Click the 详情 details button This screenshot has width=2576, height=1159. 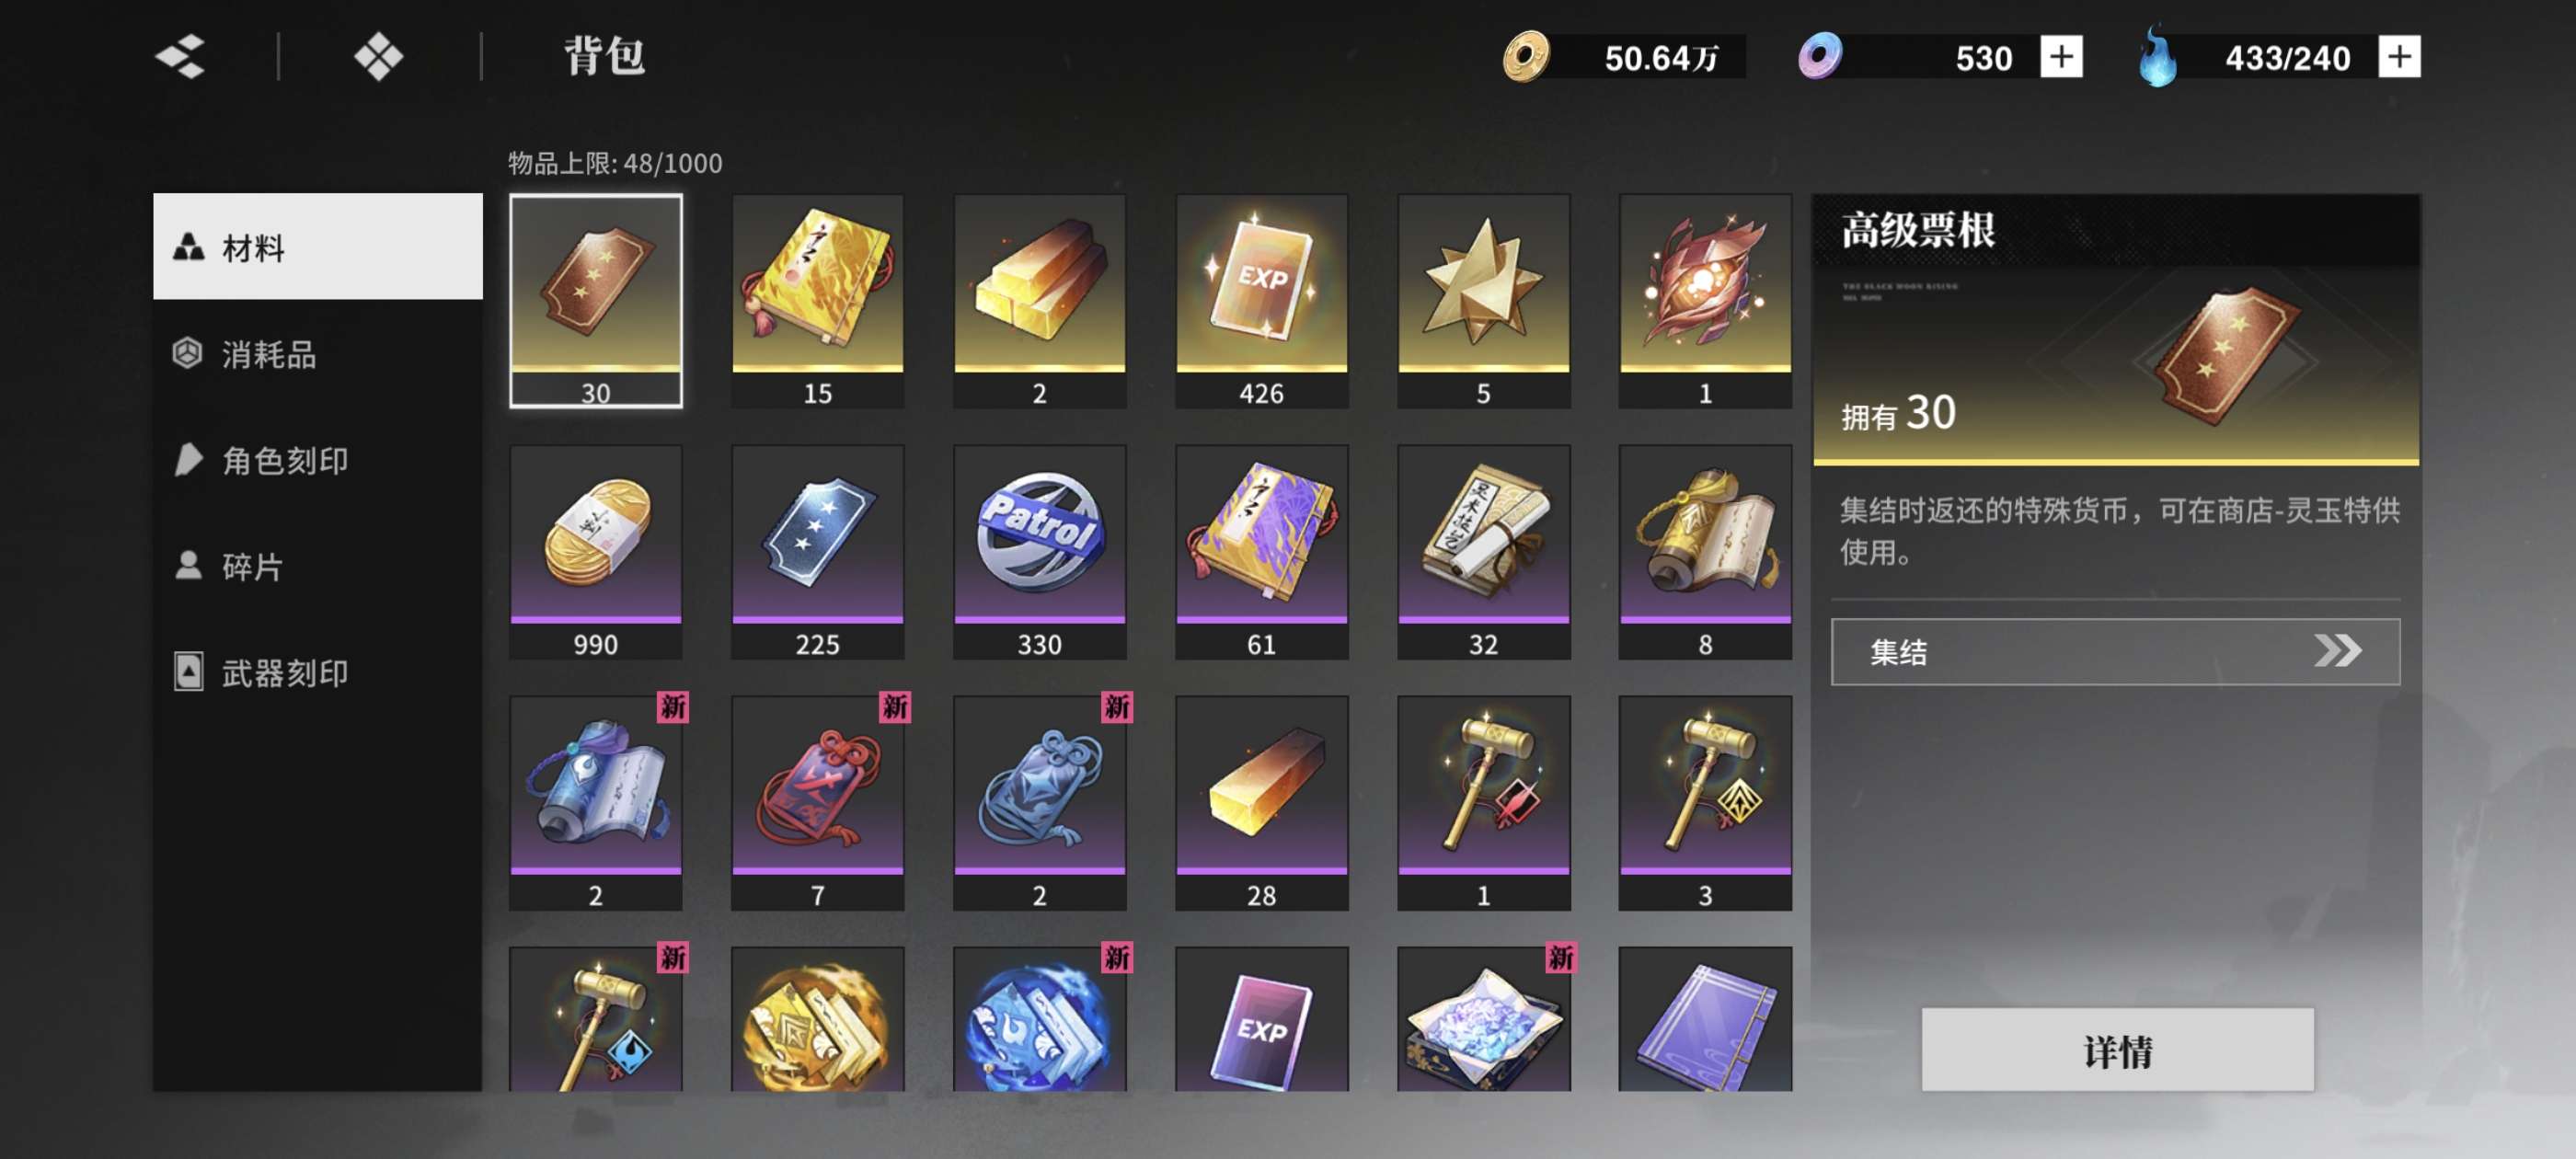pos(2116,1050)
